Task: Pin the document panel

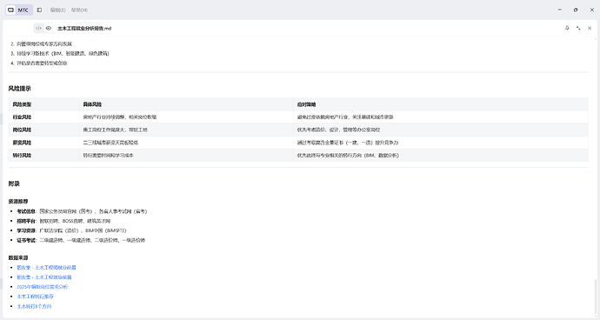Action: point(567,28)
